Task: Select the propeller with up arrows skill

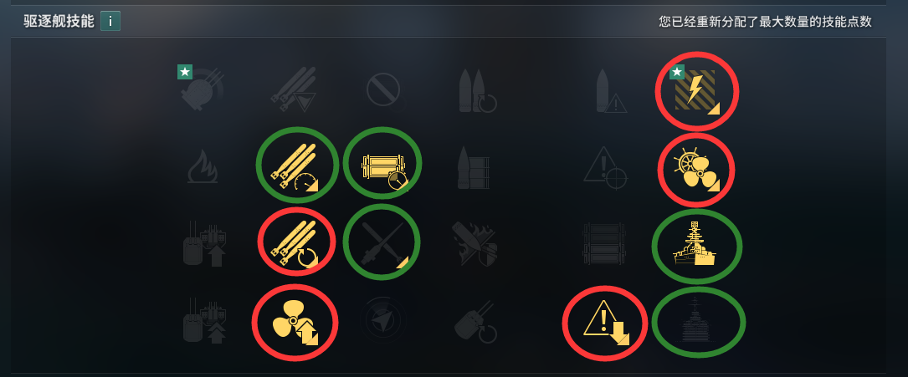Action: click(295, 323)
